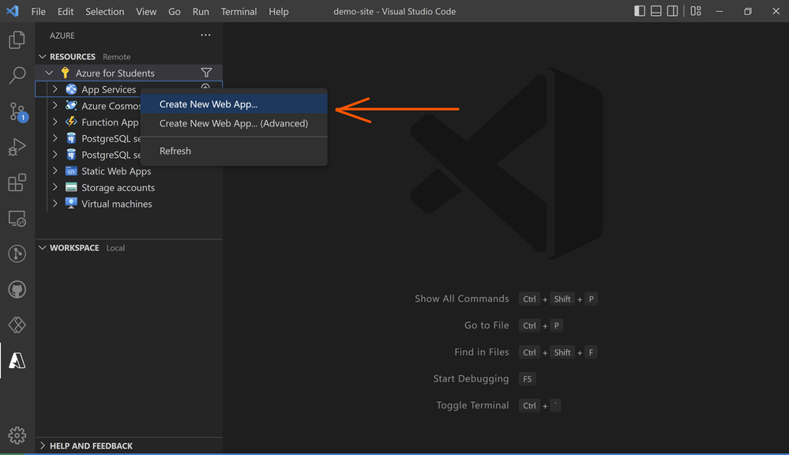Expand the Storage accounts node chevron

coord(55,187)
